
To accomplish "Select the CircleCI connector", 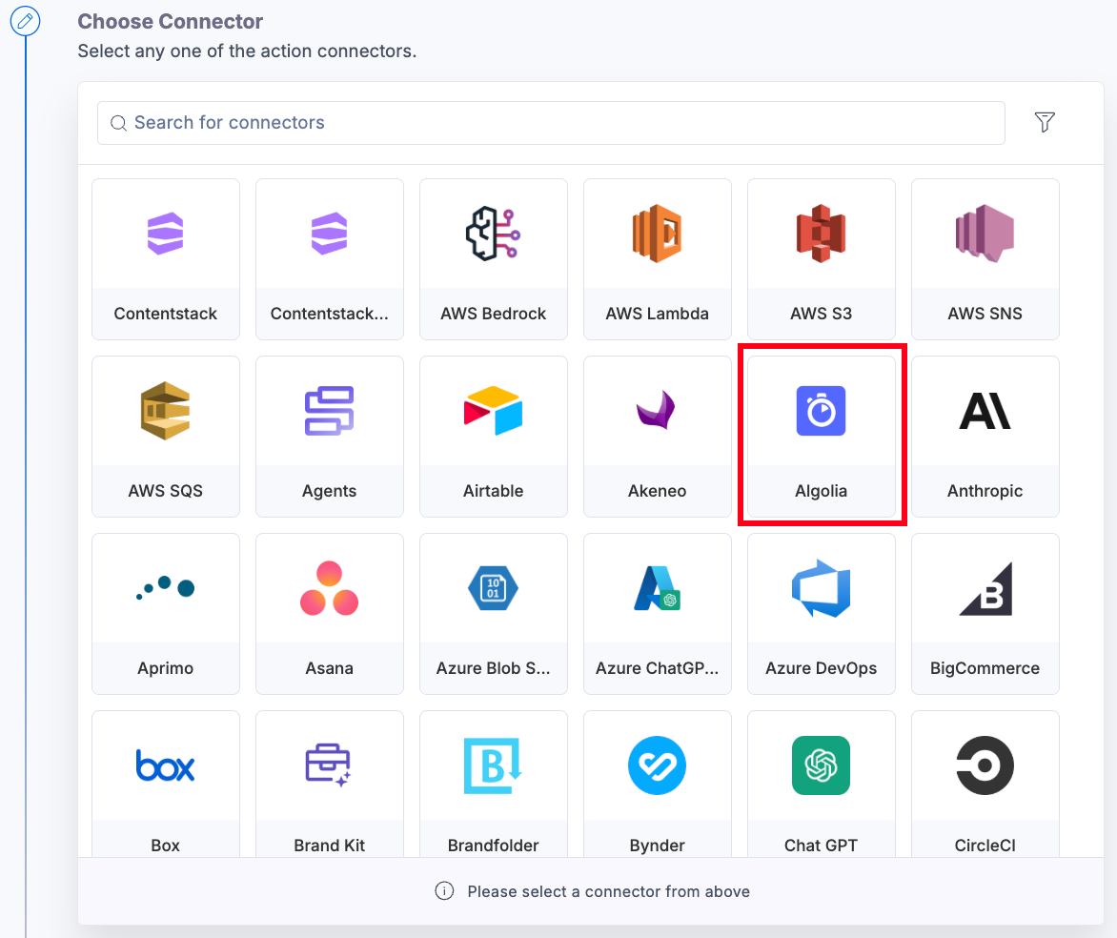I will point(985,784).
